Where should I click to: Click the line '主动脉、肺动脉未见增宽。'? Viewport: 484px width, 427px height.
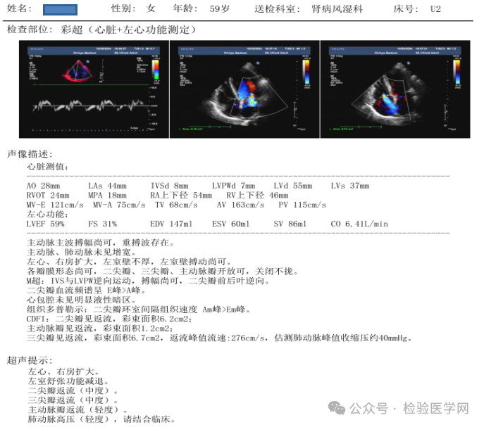click(x=82, y=253)
